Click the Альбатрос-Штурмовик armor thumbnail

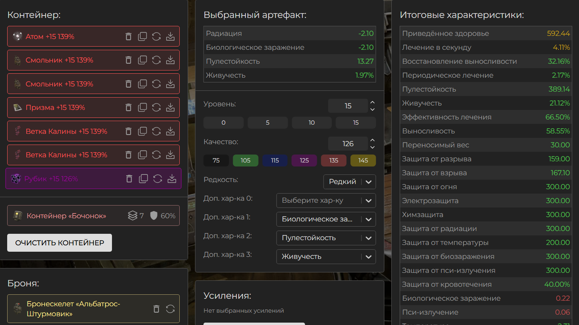17,309
